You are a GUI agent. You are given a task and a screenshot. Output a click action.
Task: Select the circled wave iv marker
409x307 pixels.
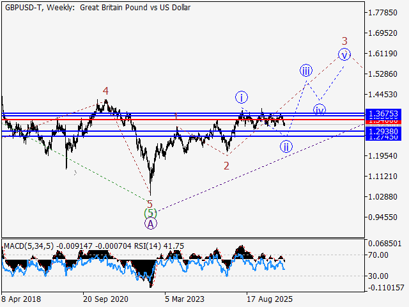point(320,110)
